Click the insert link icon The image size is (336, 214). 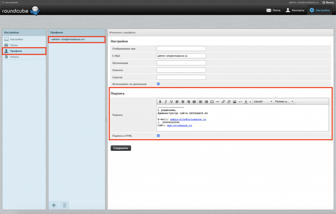(223, 102)
